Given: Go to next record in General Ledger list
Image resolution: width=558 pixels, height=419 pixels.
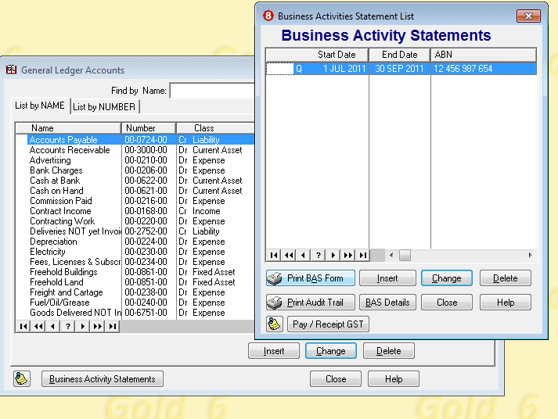Looking at the screenshot, I should pos(83,326).
